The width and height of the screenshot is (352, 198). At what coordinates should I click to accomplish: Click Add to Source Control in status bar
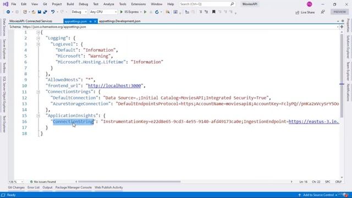[x=318, y=195]
